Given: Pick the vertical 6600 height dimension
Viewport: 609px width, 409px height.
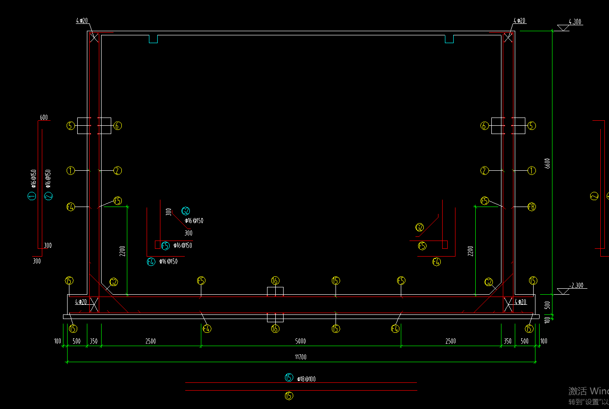Looking at the screenshot, I should [x=547, y=163].
